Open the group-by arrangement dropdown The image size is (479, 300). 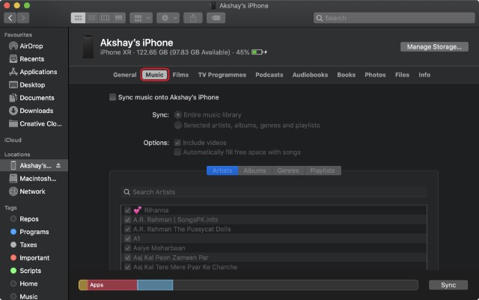tap(141, 18)
